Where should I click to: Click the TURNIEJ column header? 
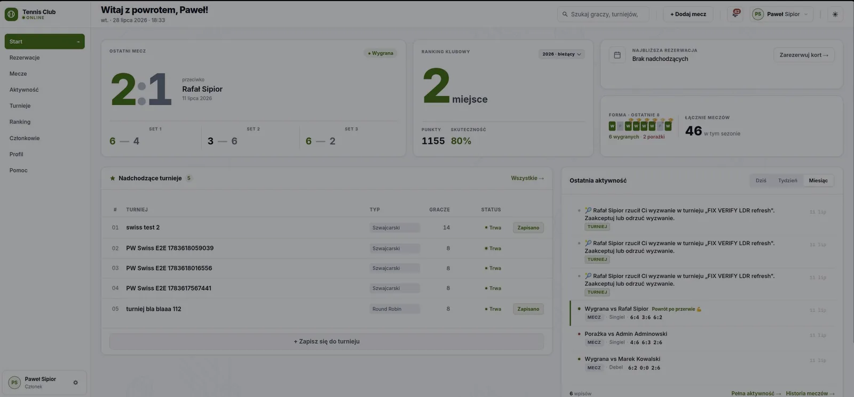pyautogui.click(x=137, y=210)
